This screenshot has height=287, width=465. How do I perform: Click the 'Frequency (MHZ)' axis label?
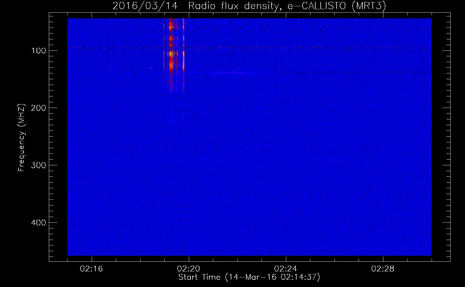(x=21, y=138)
